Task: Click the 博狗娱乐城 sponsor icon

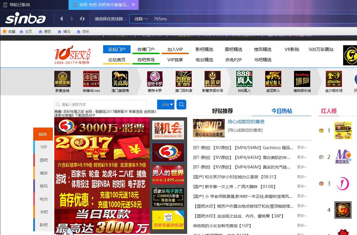Action: click(x=302, y=79)
